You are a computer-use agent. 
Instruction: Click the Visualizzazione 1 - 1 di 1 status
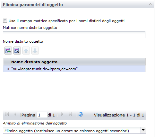119,115
